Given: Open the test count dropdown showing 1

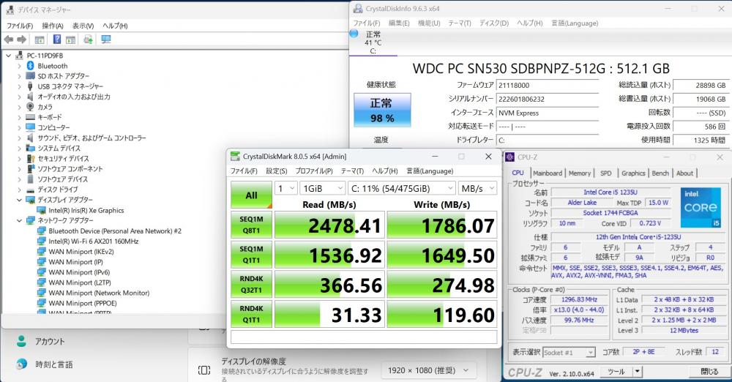Looking at the screenshot, I should click(286, 188).
